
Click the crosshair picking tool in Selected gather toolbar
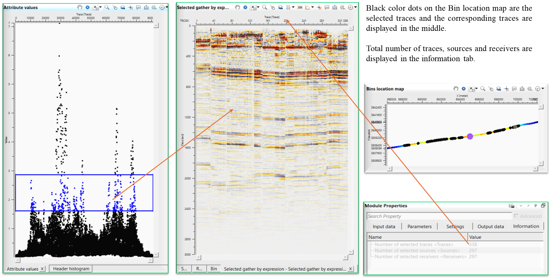click(x=319, y=7)
